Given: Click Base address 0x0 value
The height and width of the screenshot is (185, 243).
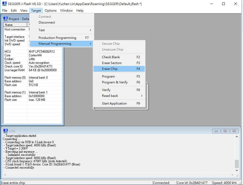Looking at the screenshot, I should [31, 81].
